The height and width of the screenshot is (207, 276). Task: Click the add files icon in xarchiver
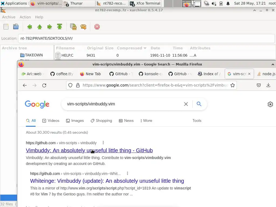point(73,27)
